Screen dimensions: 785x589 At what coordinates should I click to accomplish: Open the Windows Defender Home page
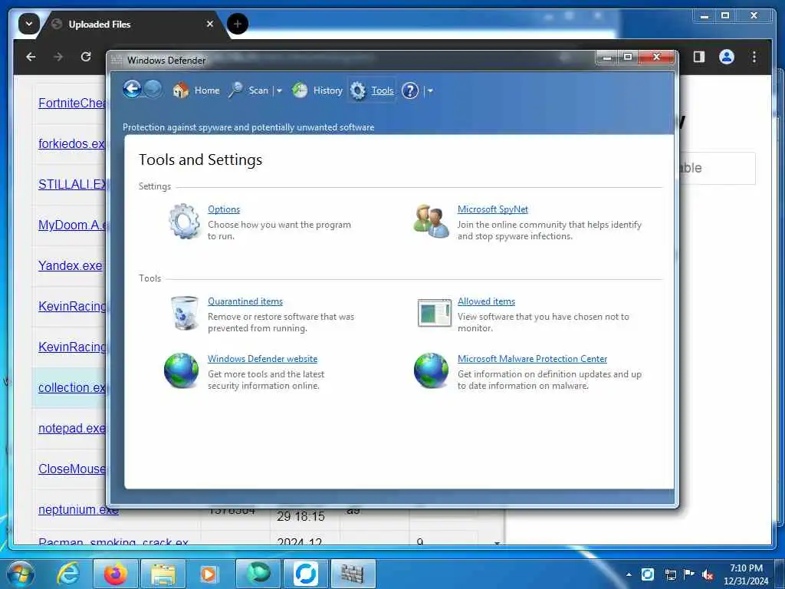[196, 90]
